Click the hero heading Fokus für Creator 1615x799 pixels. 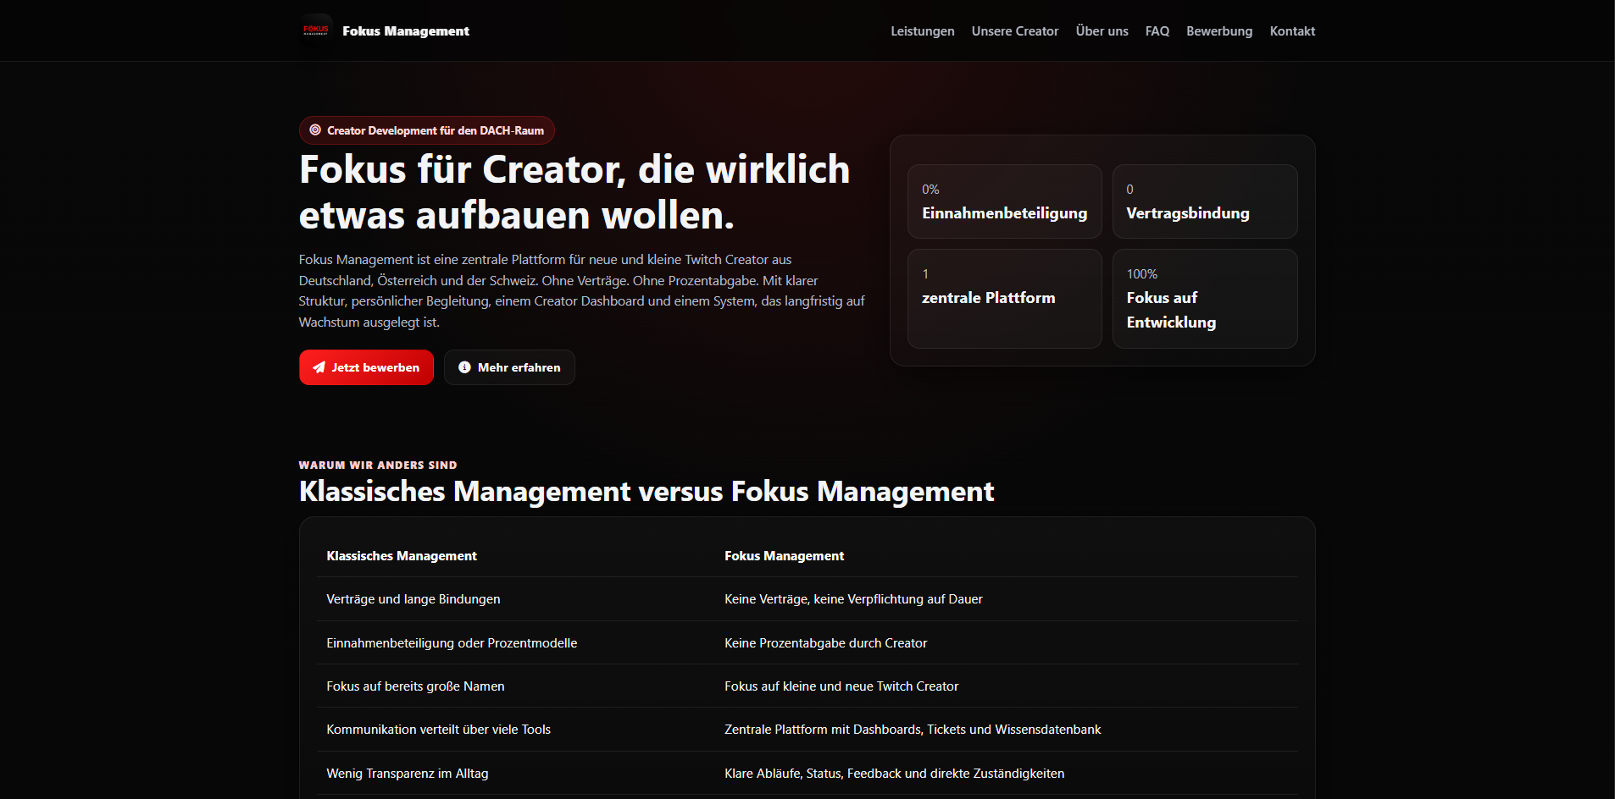coord(574,192)
